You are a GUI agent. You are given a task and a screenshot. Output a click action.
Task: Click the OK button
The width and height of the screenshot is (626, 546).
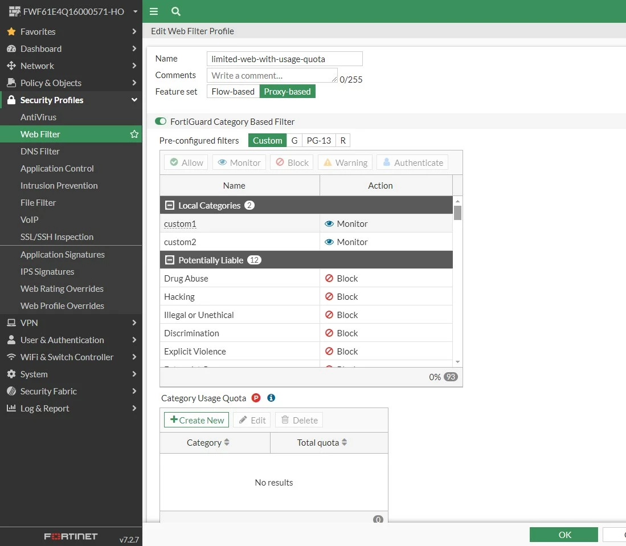click(564, 535)
